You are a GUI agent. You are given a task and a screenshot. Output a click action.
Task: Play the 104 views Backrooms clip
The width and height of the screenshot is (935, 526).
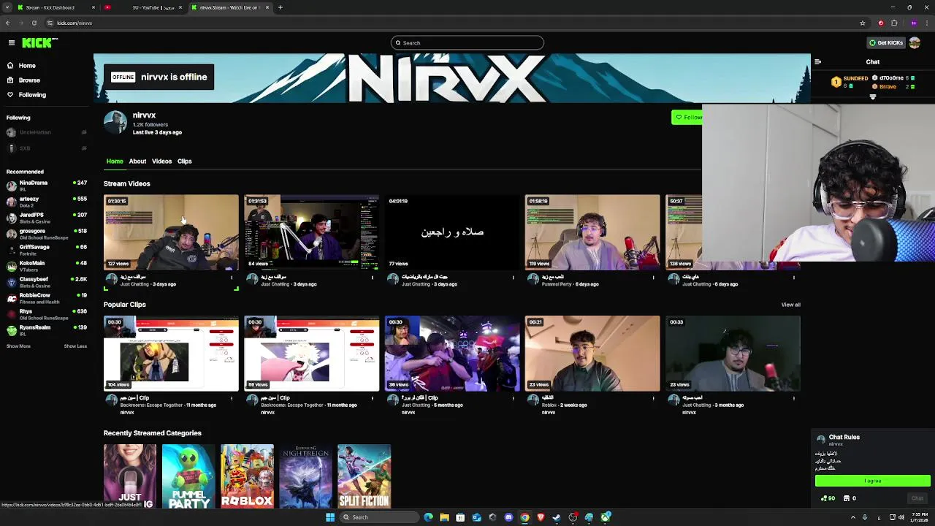pos(171,354)
